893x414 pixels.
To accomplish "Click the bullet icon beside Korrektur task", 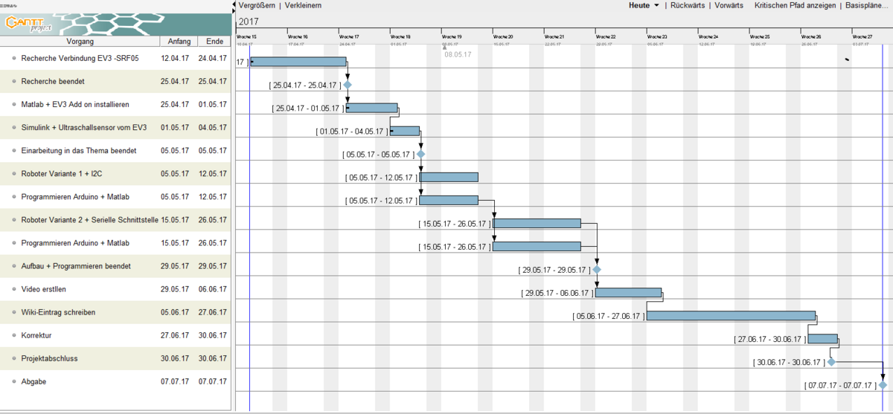I will point(13,335).
